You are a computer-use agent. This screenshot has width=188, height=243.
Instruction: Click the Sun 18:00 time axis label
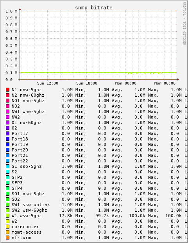point(87,83)
